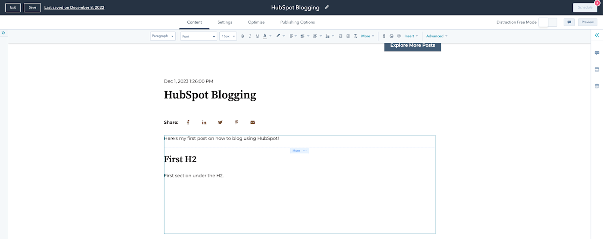Open calendar icon in right sidebar
The width and height of the screenshot is (603, 239).
coord(597,86)
